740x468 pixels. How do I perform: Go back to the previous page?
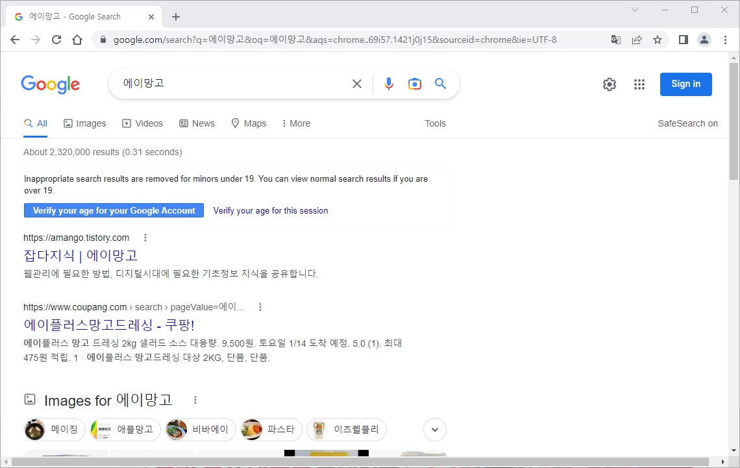point(15,40)
